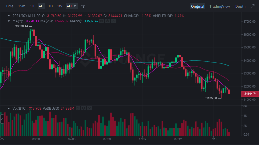This screenshot has height=145, width=259.
Task: Switch to the TradingView tab
Action: 220,6
